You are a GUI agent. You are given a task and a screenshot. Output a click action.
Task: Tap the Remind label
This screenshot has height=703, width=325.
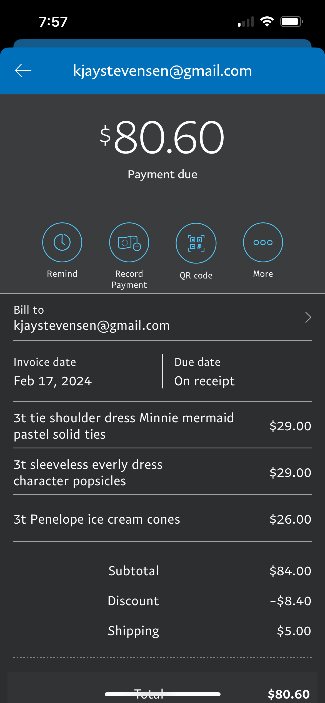62,274
